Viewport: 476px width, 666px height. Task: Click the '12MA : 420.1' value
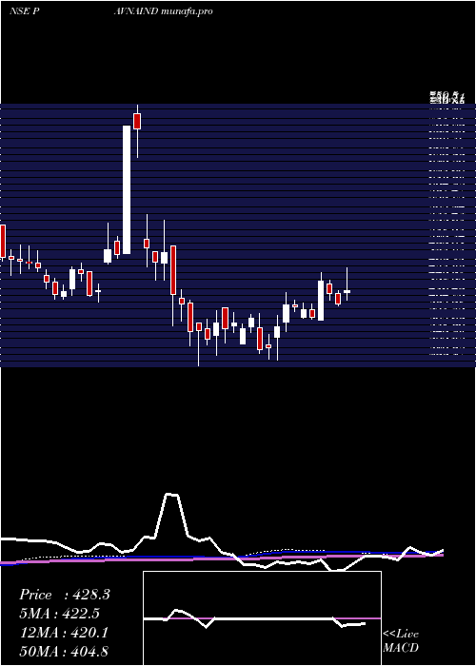click(x=64, y=633)
